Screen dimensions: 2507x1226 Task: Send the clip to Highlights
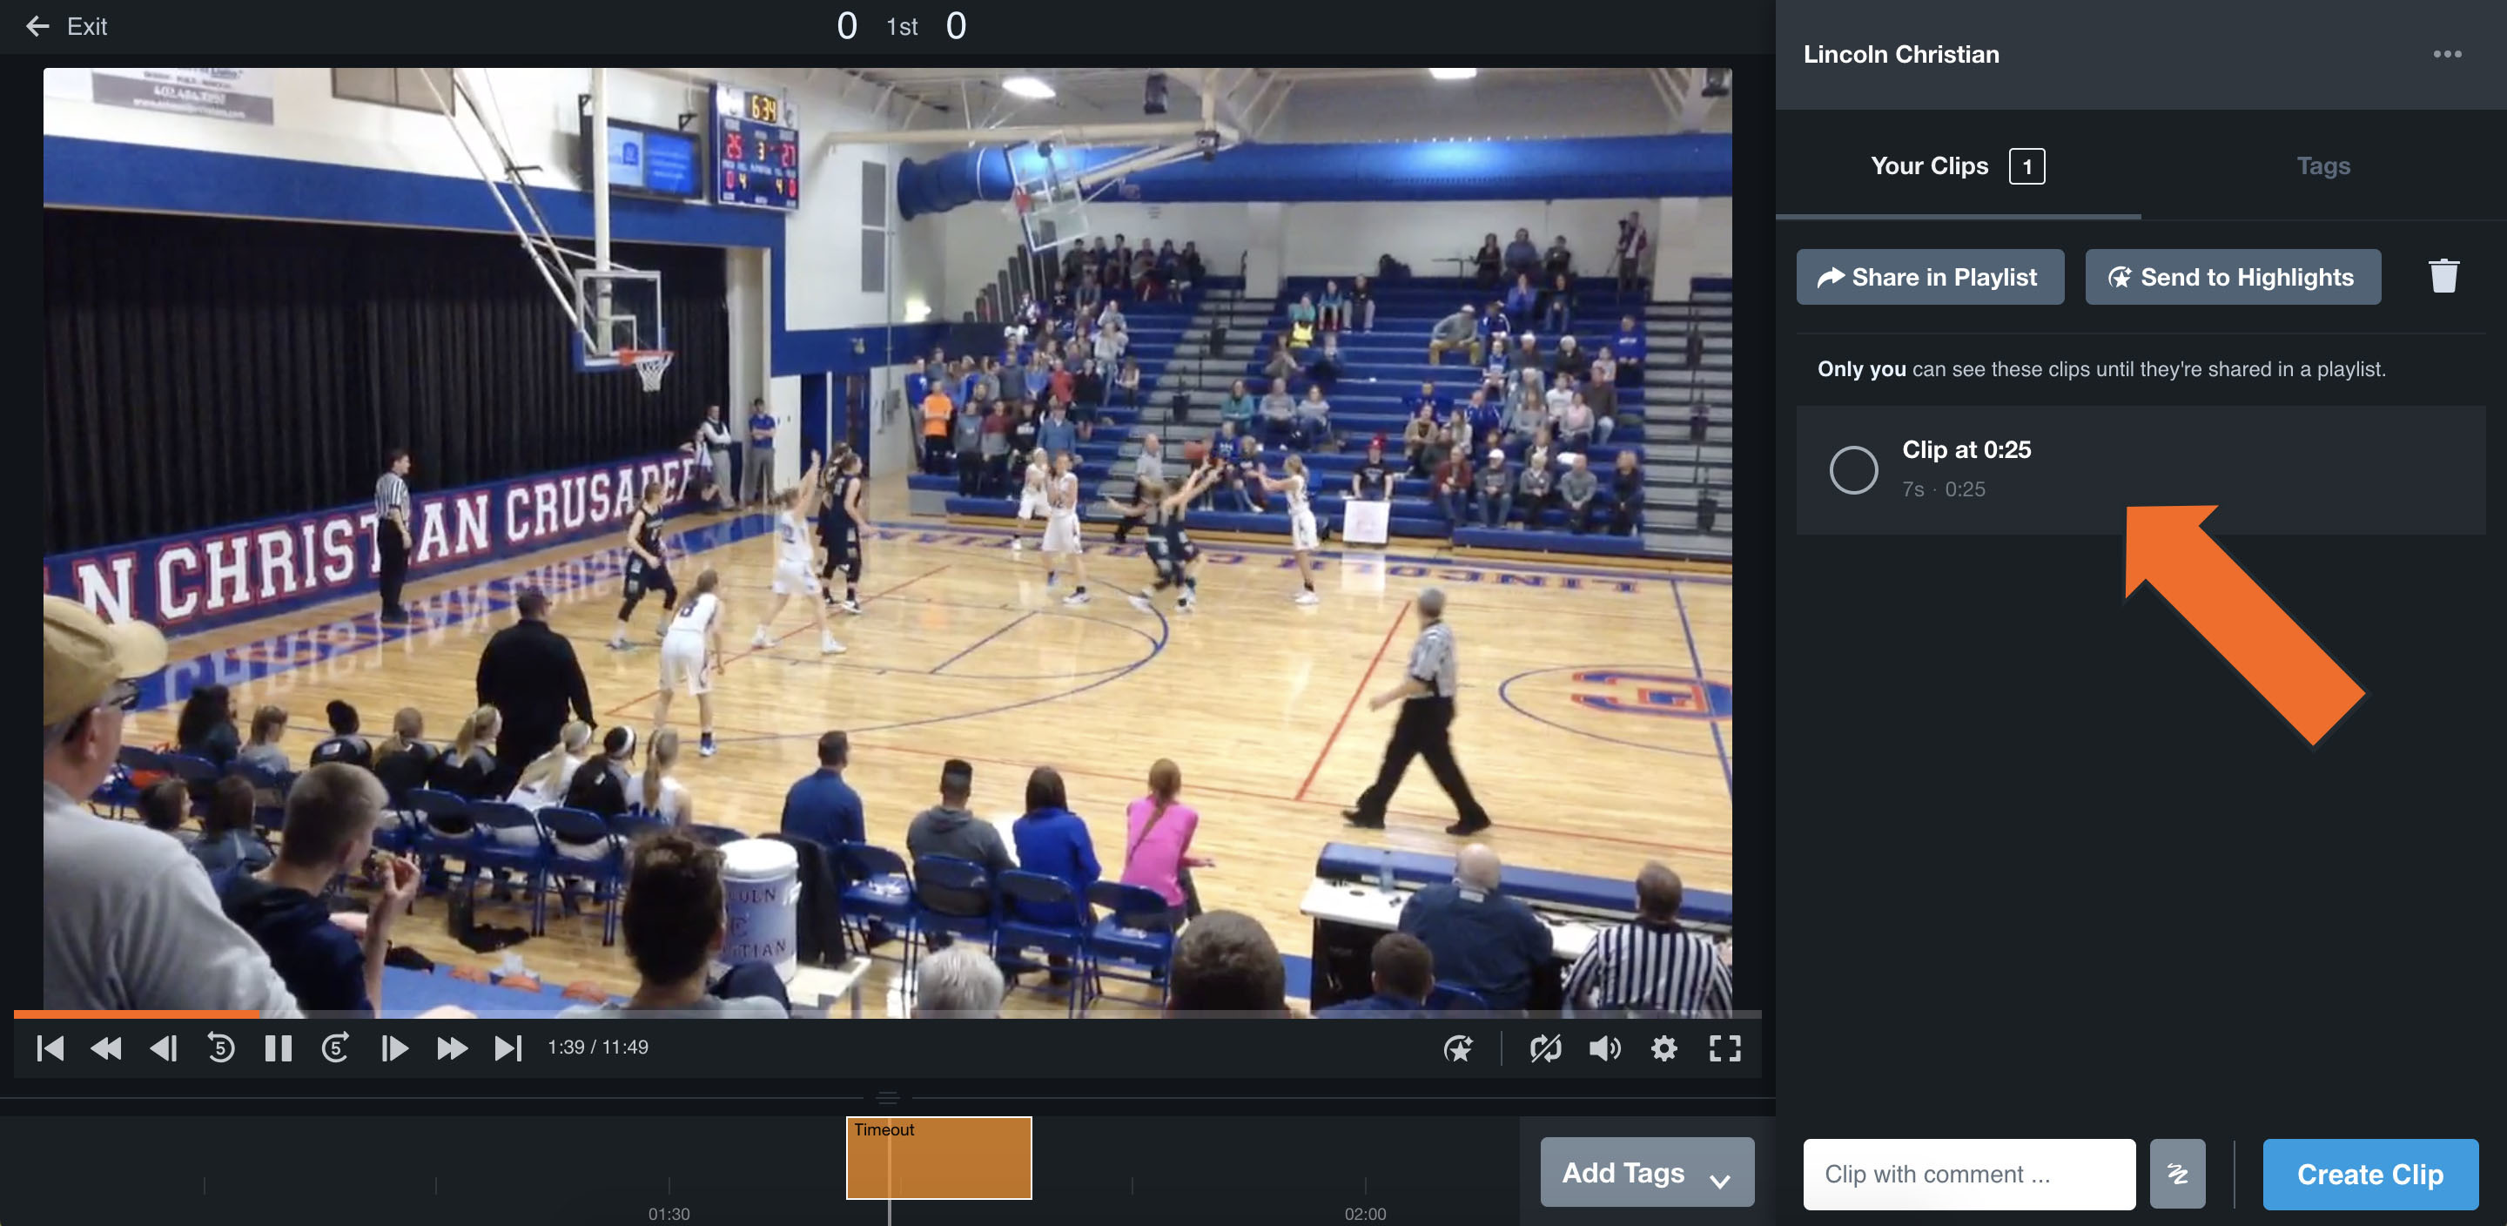tap(2233, 277)
